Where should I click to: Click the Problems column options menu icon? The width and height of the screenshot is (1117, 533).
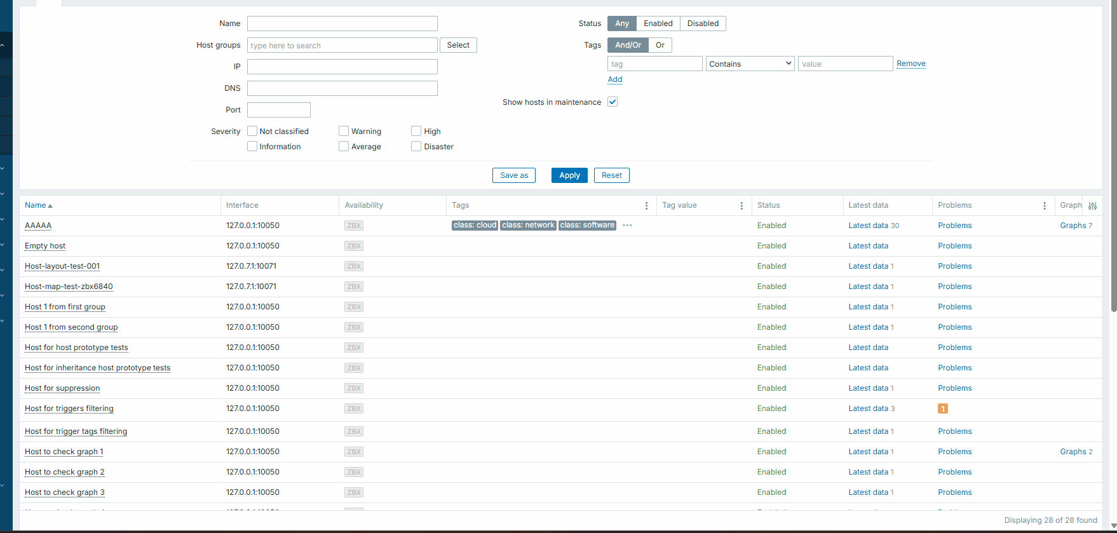point(1044,206)
